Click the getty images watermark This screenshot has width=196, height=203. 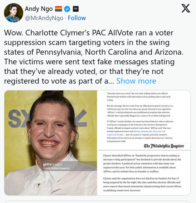coord(53,164)
